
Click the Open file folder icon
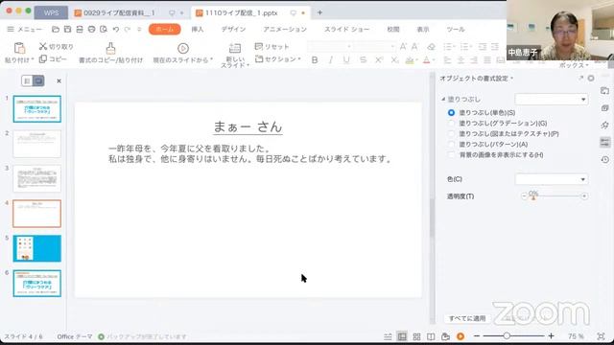(x=56, y=30)
